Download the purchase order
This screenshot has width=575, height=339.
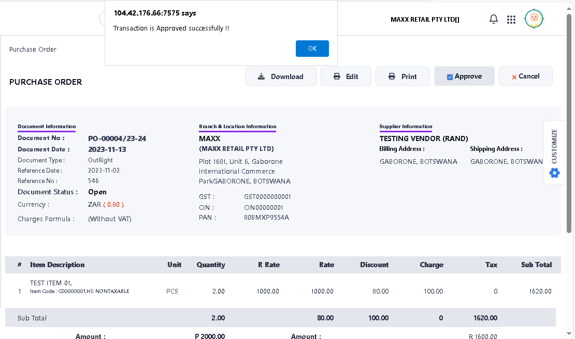pos(281,76)
